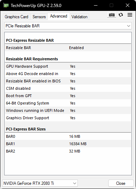Close window with the title bar X
Viewport: 136px width, 189px height.
(128, 5)
